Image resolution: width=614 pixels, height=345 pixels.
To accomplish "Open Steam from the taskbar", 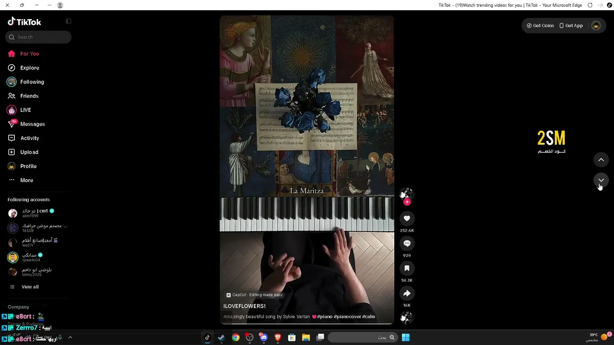I will coord(221,337).
